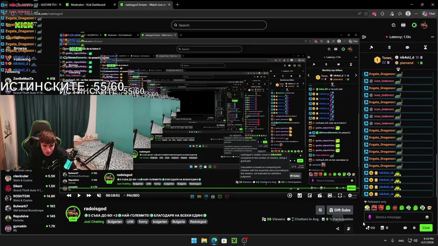Open the user avatar menu top right

[x=424, y=25]
